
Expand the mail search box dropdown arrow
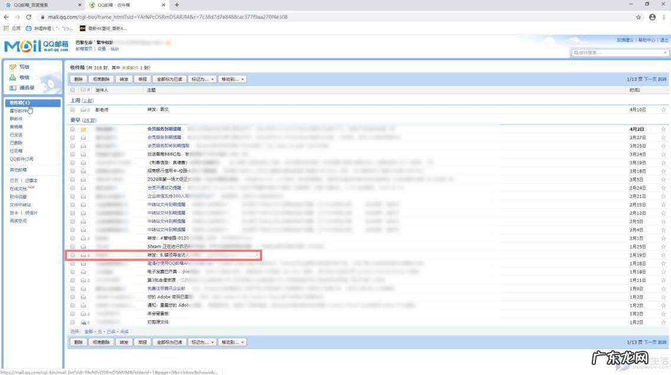(666, 53)
